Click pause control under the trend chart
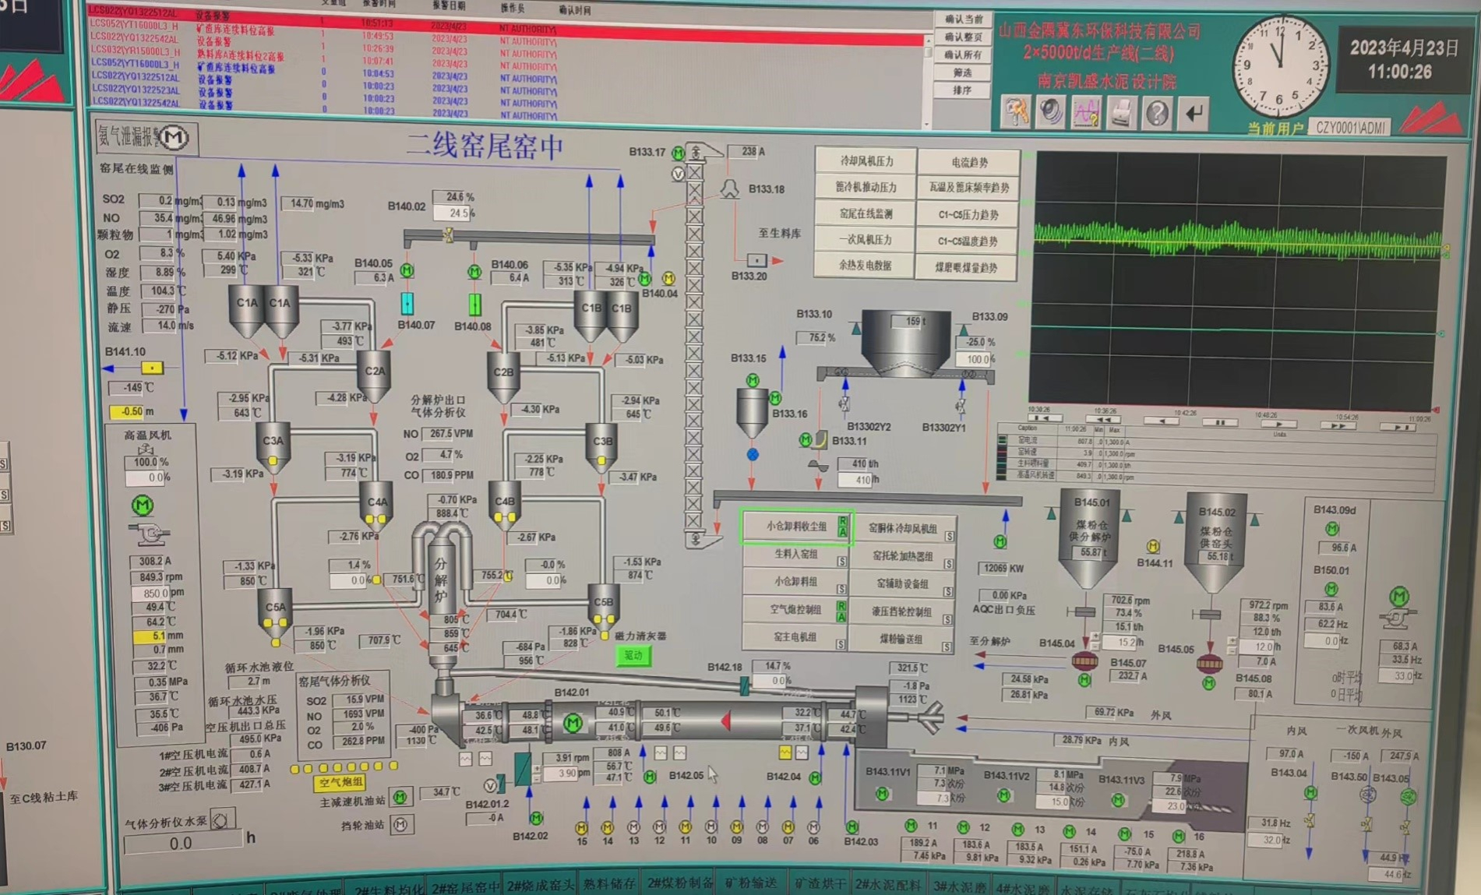The width and height of the screenshot is (1481, 895). point(1219,422)
